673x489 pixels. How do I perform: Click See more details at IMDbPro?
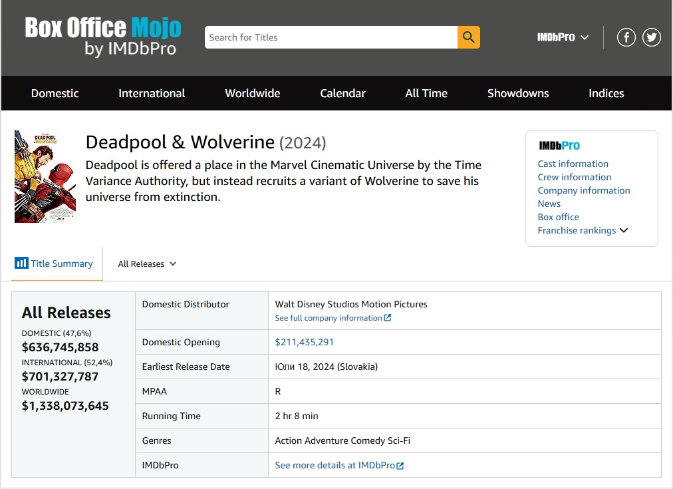pos(335,466)
